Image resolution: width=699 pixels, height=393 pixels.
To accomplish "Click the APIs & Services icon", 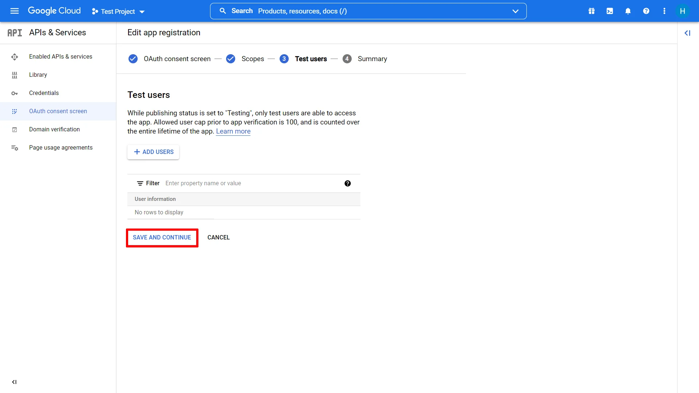I will click(x=15, y=33).
